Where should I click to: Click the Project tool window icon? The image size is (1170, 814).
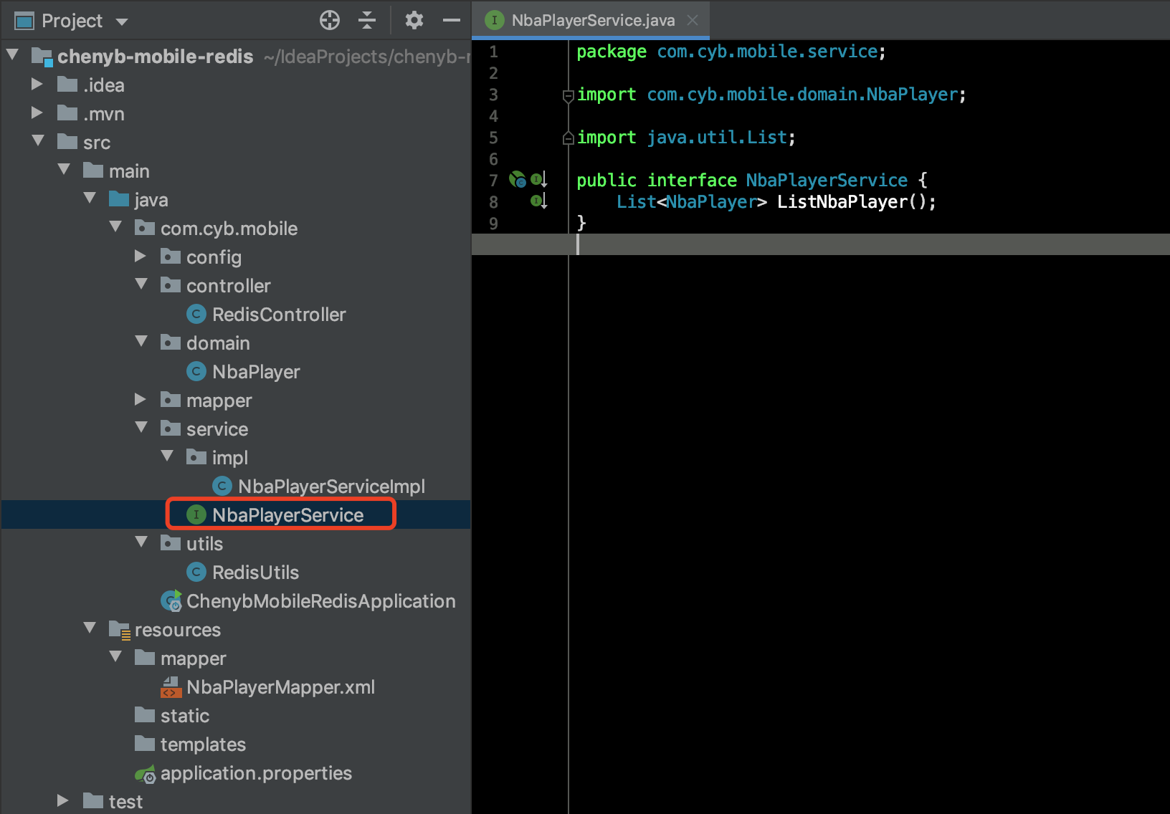24,21
